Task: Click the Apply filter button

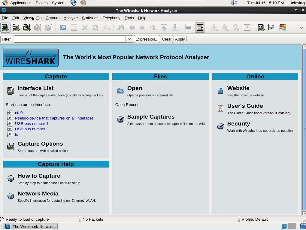Action: pyautogui.click(x=180, y=39)
